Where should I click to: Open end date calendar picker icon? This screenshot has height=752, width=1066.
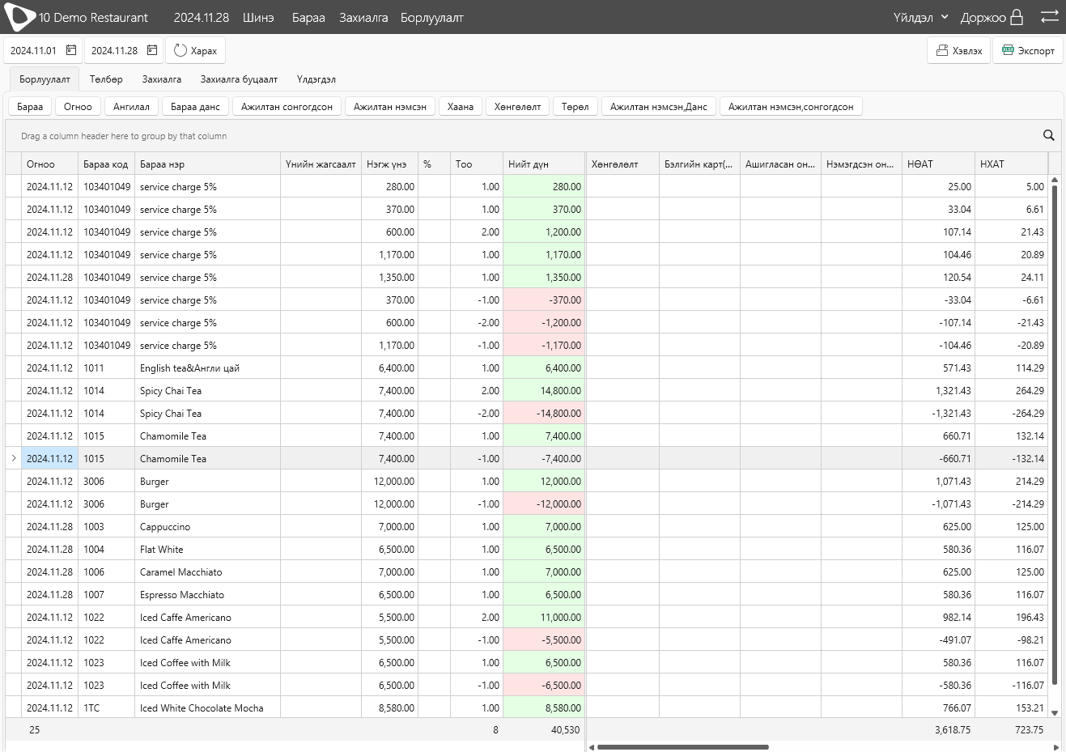[152, 50]
